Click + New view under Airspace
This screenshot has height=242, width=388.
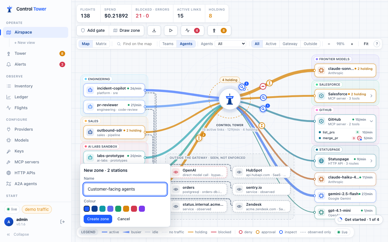tap(25, 43)
